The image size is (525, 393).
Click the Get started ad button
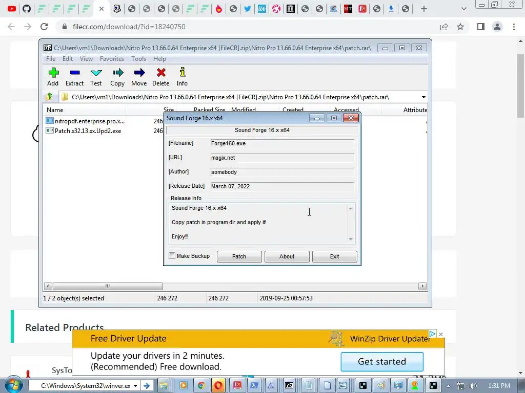[x=382, y=362]
